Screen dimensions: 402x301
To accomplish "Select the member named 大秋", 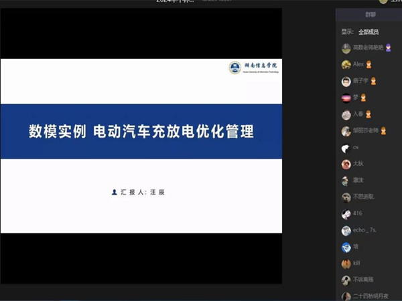I will click(x=358, y=164).
